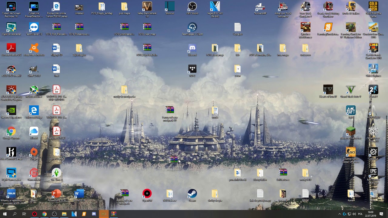
Task: Click the WinRAR icon in the taskbar
Action: tap(114, 214)
